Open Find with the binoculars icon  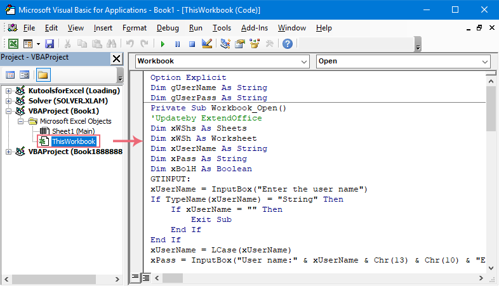coord(111,44)
